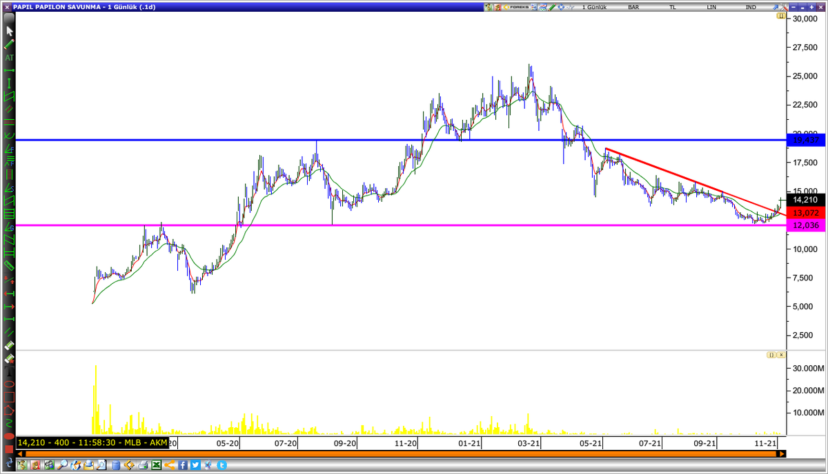Print the current chart
Viewport: 828px width, 474px height.
(144, 465)
